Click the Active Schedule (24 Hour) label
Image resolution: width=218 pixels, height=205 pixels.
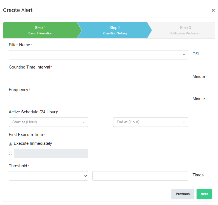(x=33, y=112)
